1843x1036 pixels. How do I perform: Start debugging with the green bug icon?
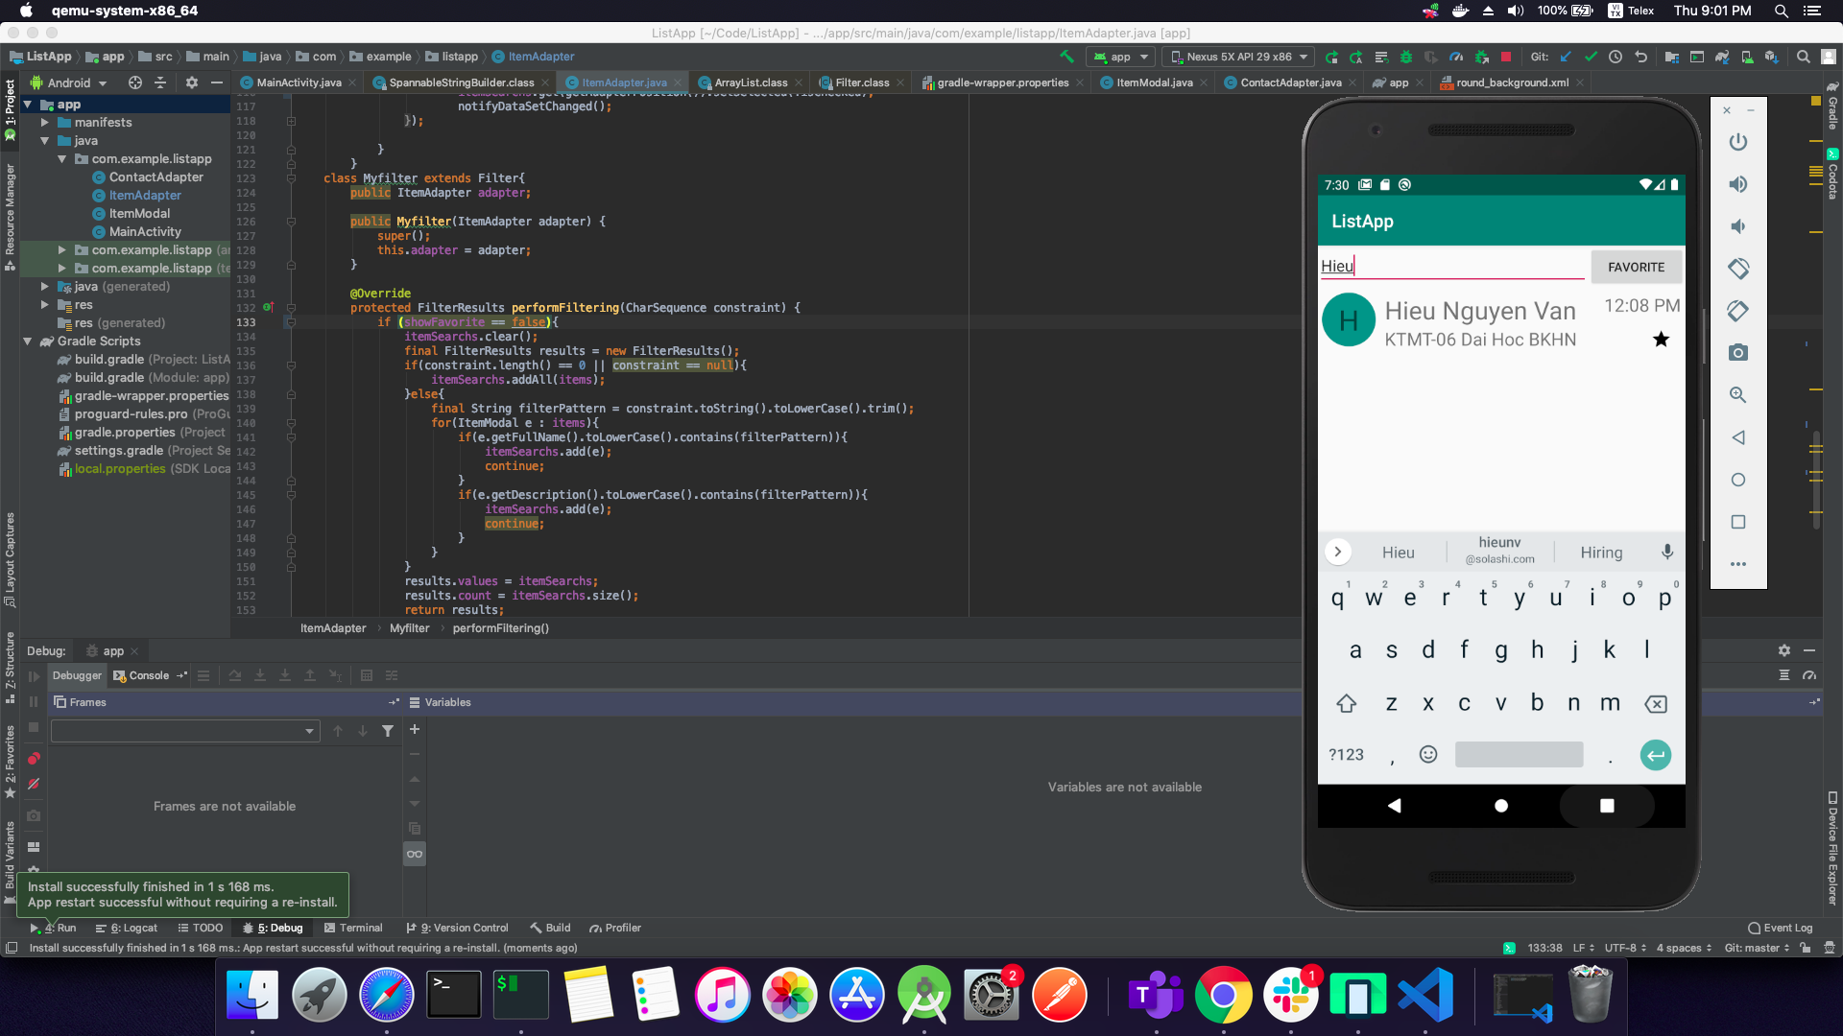click(1407, 57)
